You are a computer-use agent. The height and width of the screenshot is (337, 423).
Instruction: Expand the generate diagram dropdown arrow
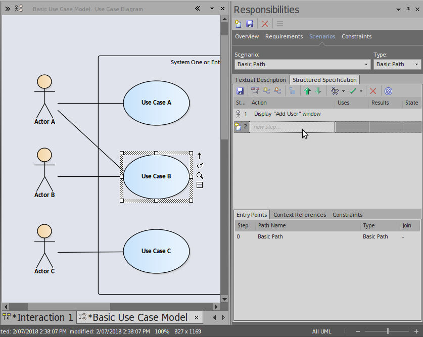point(343,91)
